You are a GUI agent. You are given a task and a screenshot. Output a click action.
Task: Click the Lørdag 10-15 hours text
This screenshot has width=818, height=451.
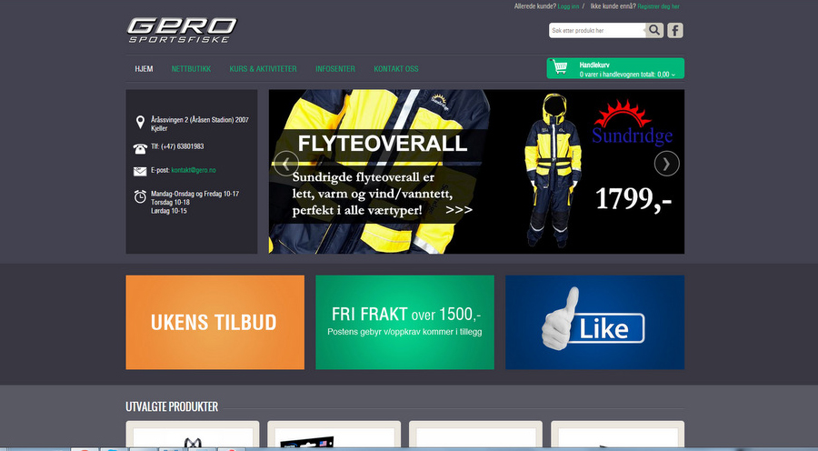168,211
